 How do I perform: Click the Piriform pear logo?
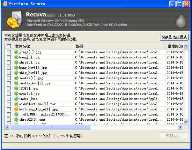181,19
